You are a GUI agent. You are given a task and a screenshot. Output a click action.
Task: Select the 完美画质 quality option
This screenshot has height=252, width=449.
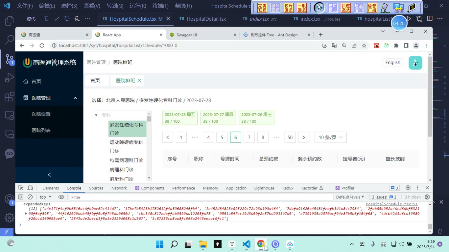point(262,8)
